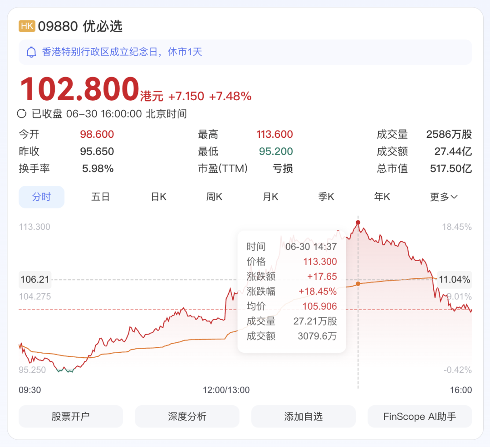Image resolution: width=490 pixels, height=447 pixels.
Task: Click the notification bell icon
Action: pos(31,52)
